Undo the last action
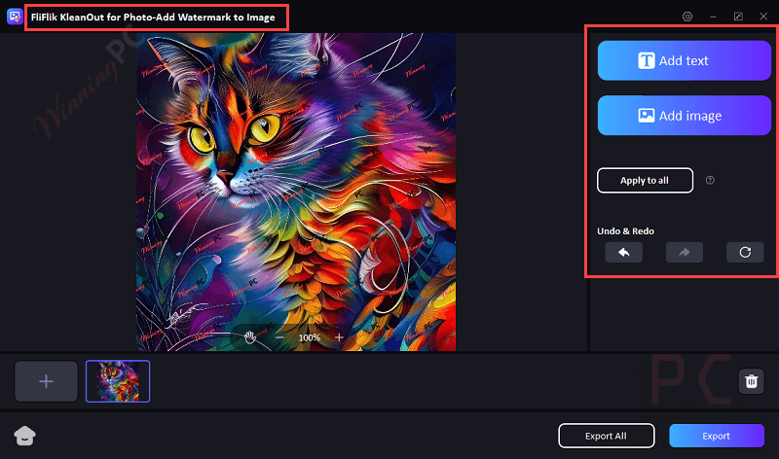Viewport: 779px width, 459px height. tap(623, 252)
